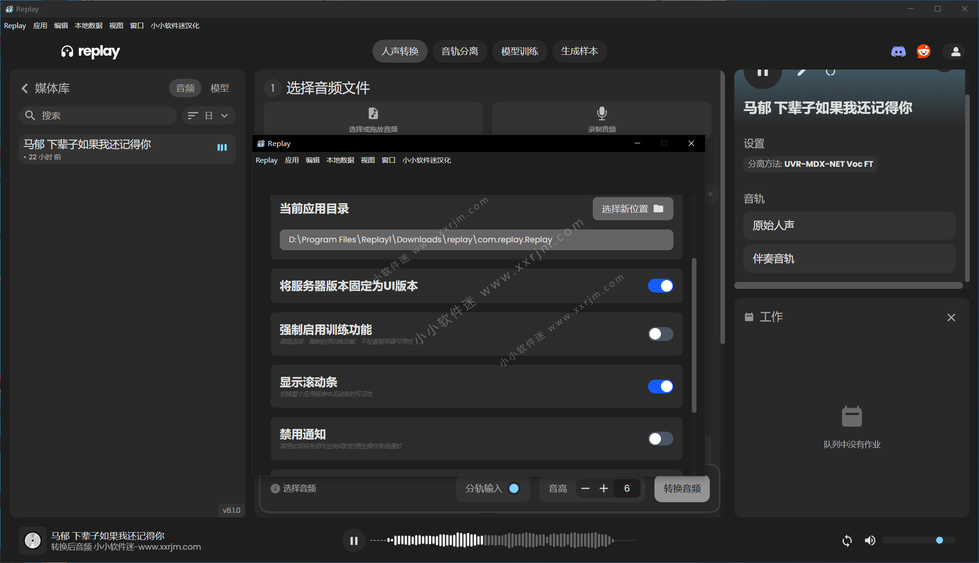This screenshot has height=563, width=979.
Task: Toggle 将服务器版本固定为UI版本 switch
Action: pos(661,286)
